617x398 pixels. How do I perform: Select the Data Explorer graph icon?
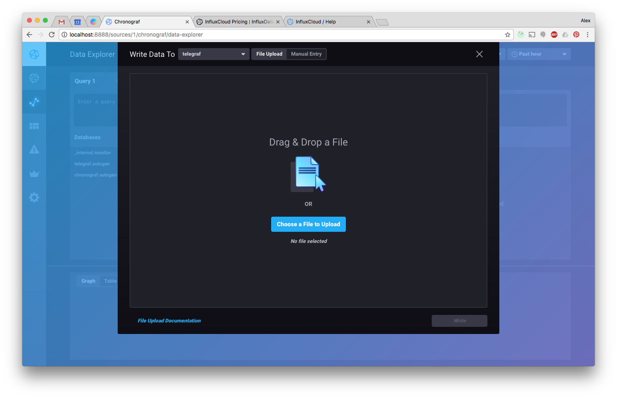tap(34, 102)
